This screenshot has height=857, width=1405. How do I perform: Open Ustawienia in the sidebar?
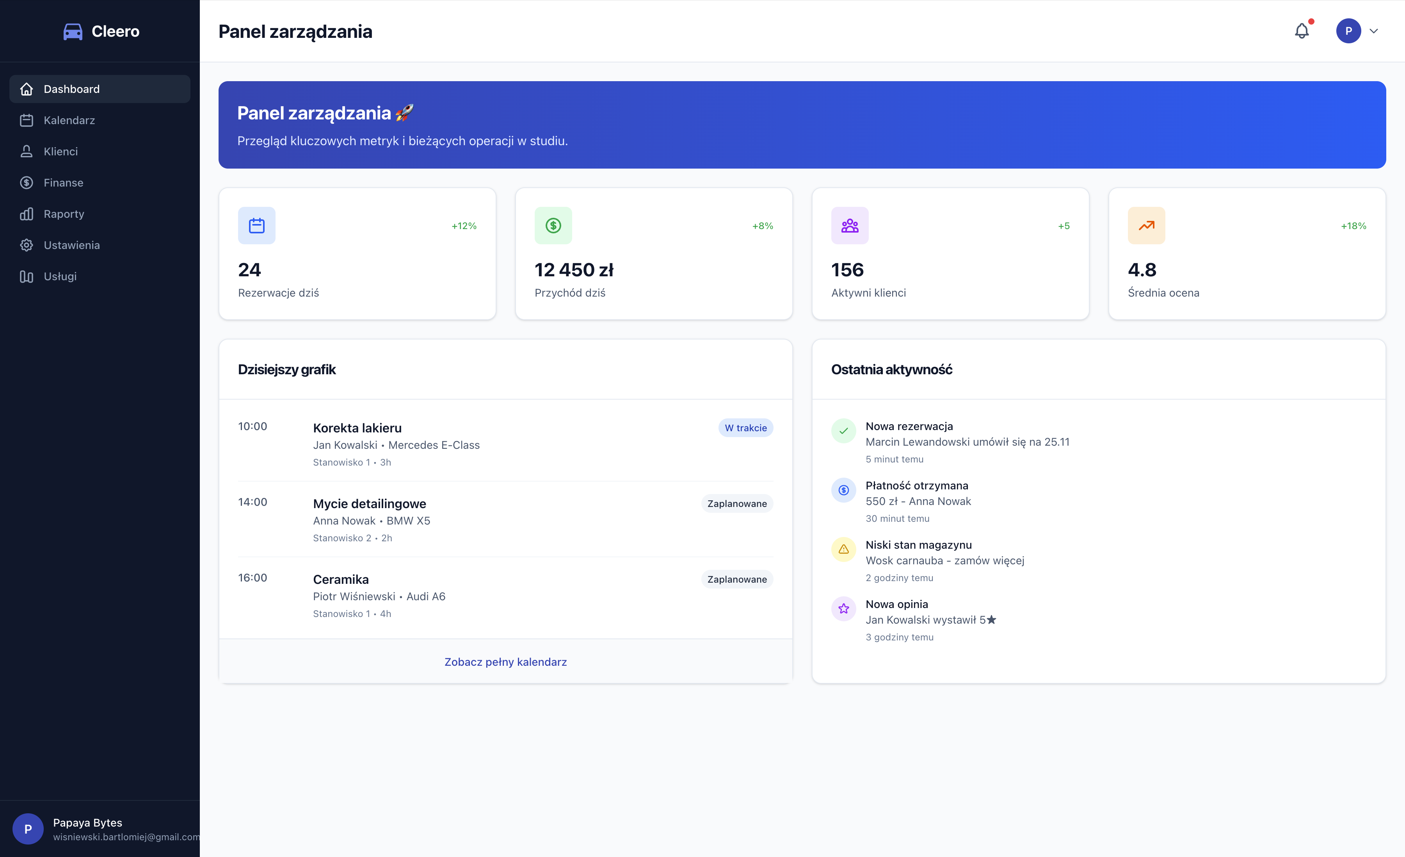point(71,245)
